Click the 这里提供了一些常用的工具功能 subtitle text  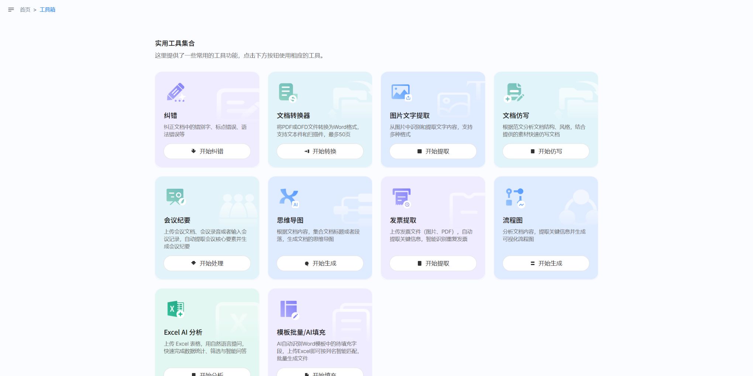coord(240,56)
